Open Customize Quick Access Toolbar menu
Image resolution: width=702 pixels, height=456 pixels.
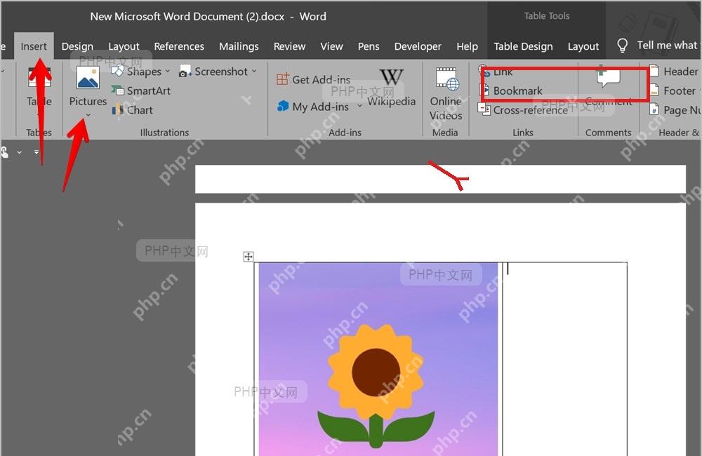pyautogui.click(x=37, y=153)
